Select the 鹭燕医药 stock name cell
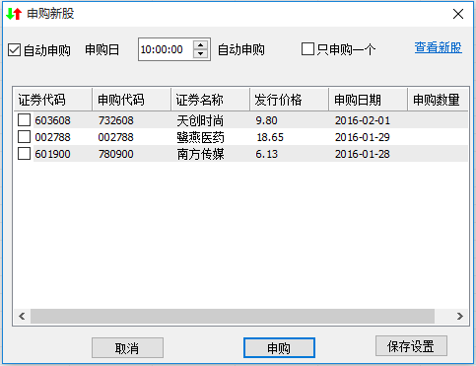The height and width of the screenshot is (366, 476). (x=200, y=137)
